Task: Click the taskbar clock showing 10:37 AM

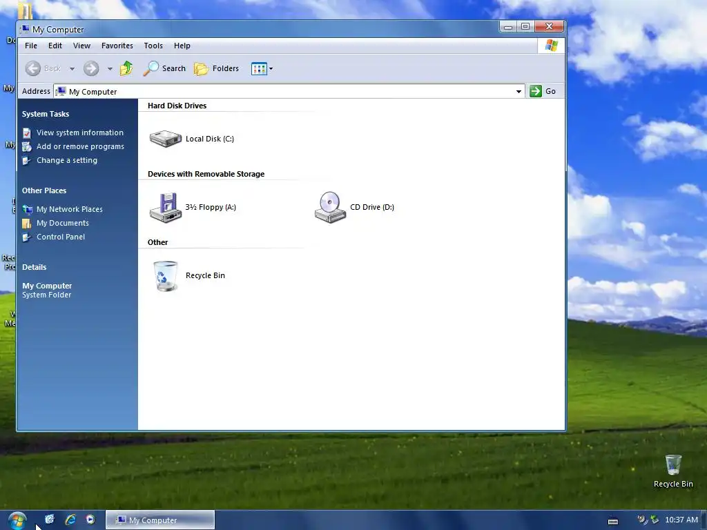Action: click(x=681, y=520)
